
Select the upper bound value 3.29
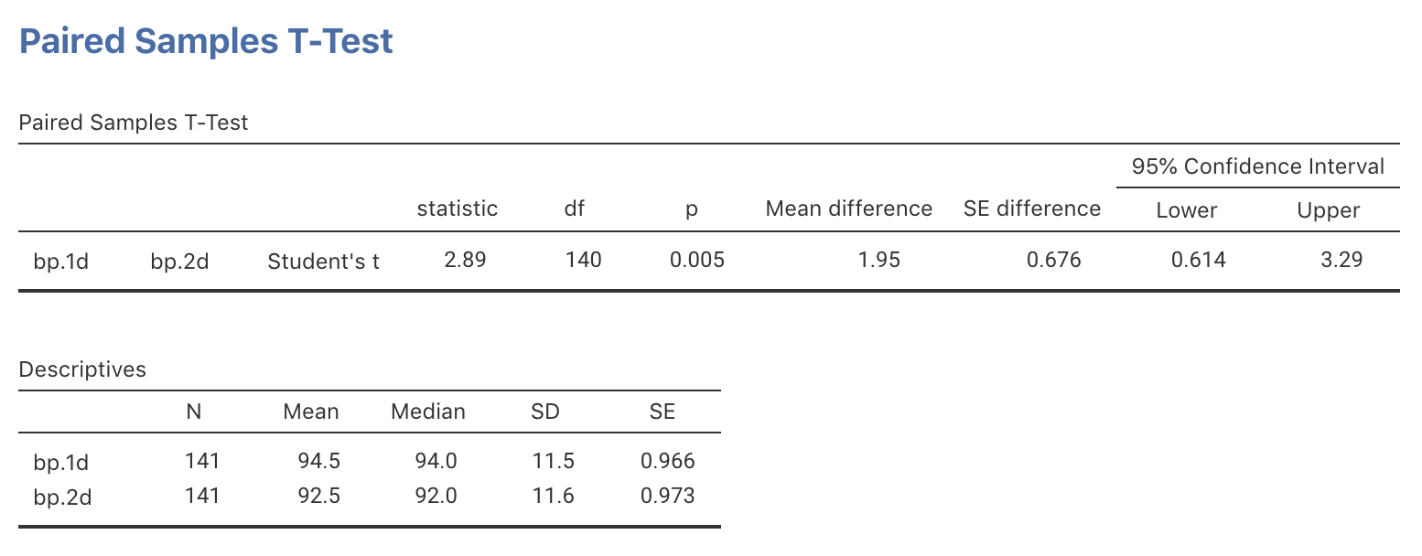point(1342,260)
